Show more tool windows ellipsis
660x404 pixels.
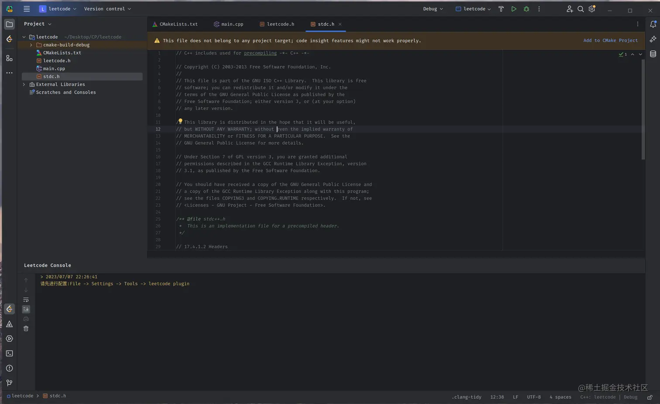click(x=9, y=73)
